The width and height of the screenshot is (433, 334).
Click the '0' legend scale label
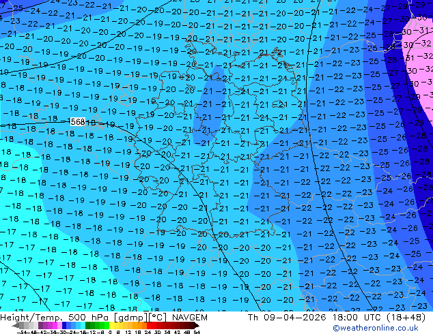(110, 332)
